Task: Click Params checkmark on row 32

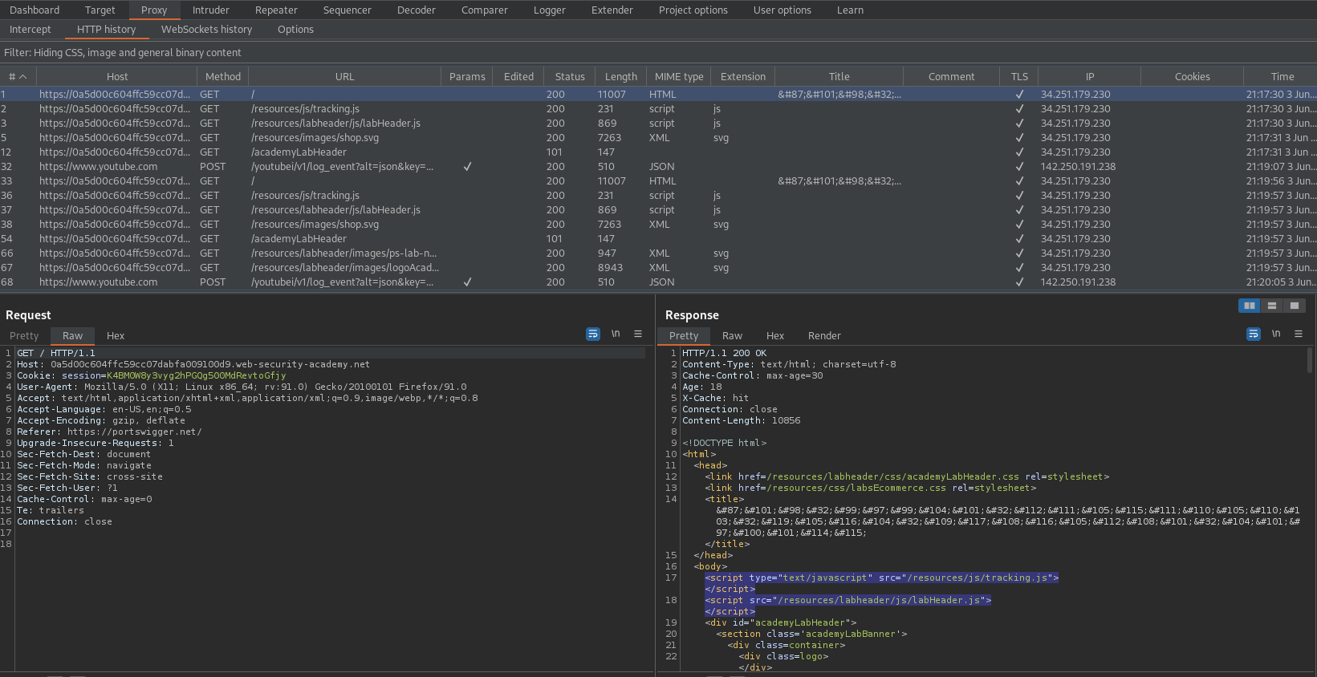Action: [x=467, y=167]
